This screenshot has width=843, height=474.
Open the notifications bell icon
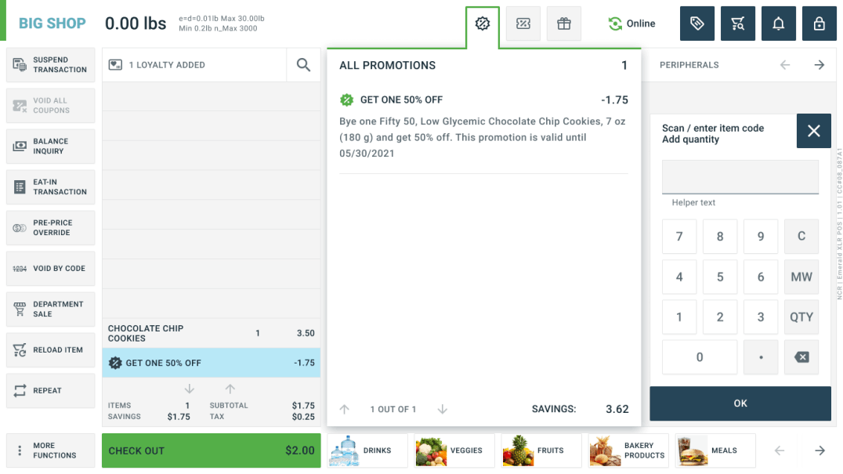(x=778, y=24)
